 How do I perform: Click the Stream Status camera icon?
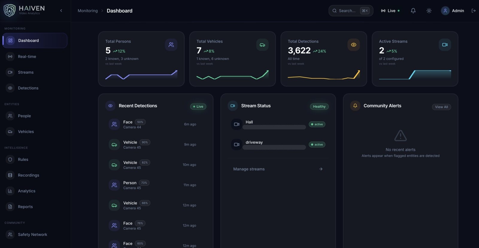point(233,106)
